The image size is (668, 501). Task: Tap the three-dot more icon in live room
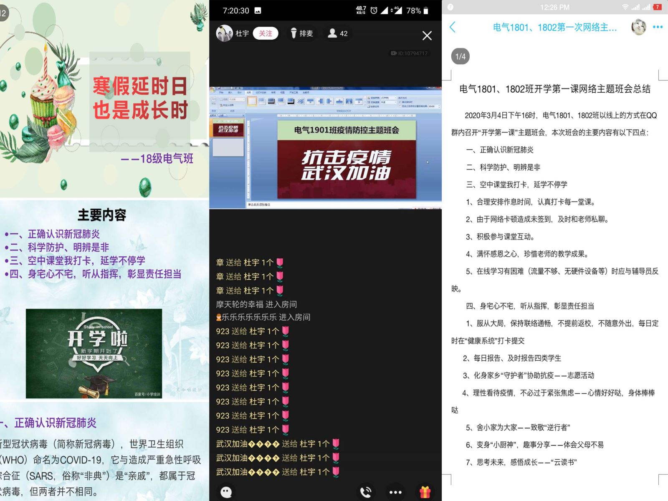tap(395, 492)
